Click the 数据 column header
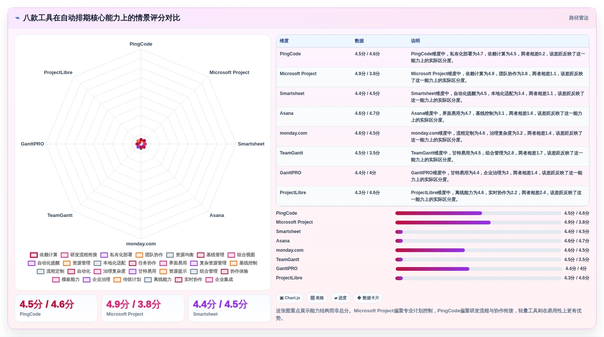Viewport: 604px width, 337px height. [x=359, y=41]
